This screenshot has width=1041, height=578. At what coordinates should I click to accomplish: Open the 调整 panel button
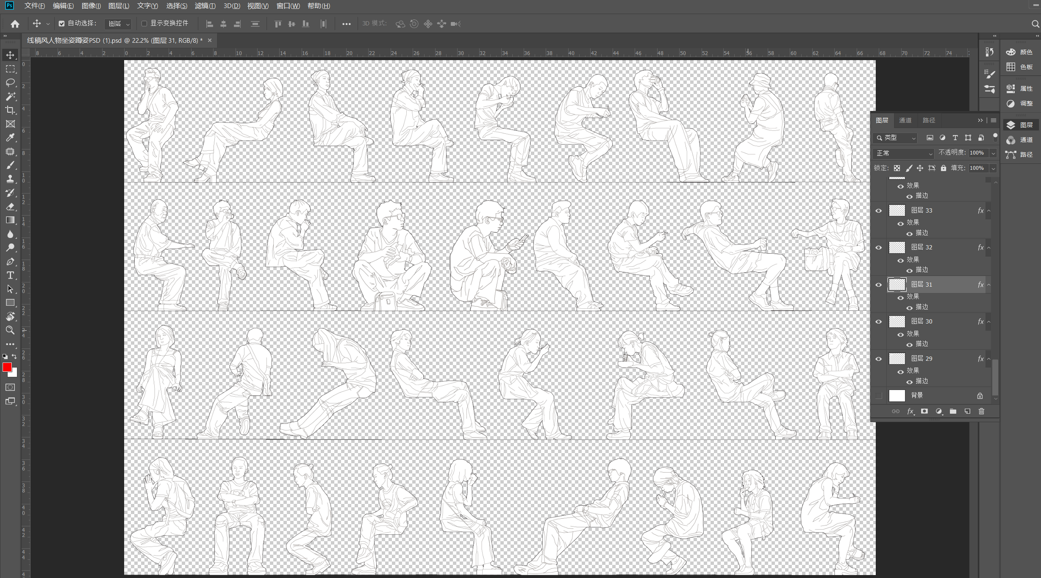1020,103
